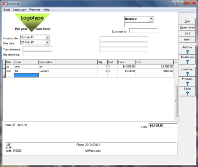Click the Code column header
198x167 pixels.
tap(26, 62)
